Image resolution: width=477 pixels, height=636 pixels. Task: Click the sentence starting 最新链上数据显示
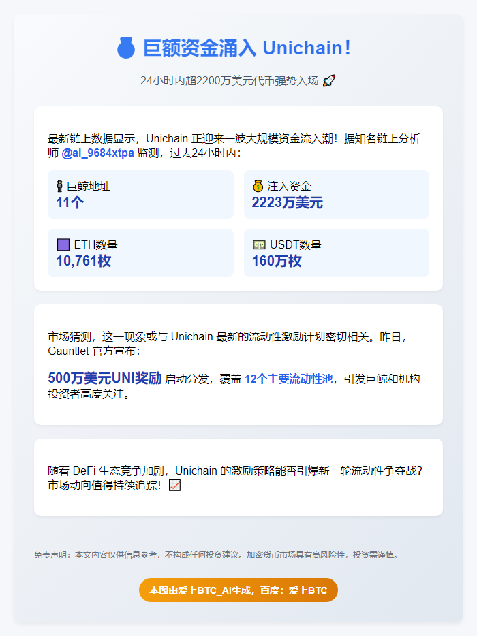pos(234,146)
